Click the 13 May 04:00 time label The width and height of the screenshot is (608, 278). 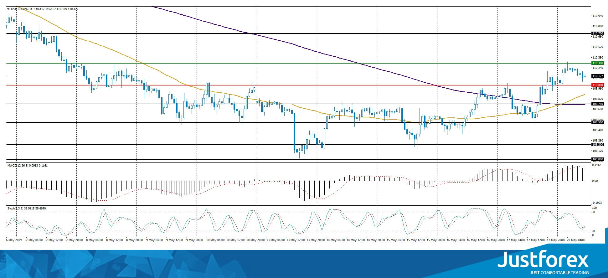click(276, 240)
